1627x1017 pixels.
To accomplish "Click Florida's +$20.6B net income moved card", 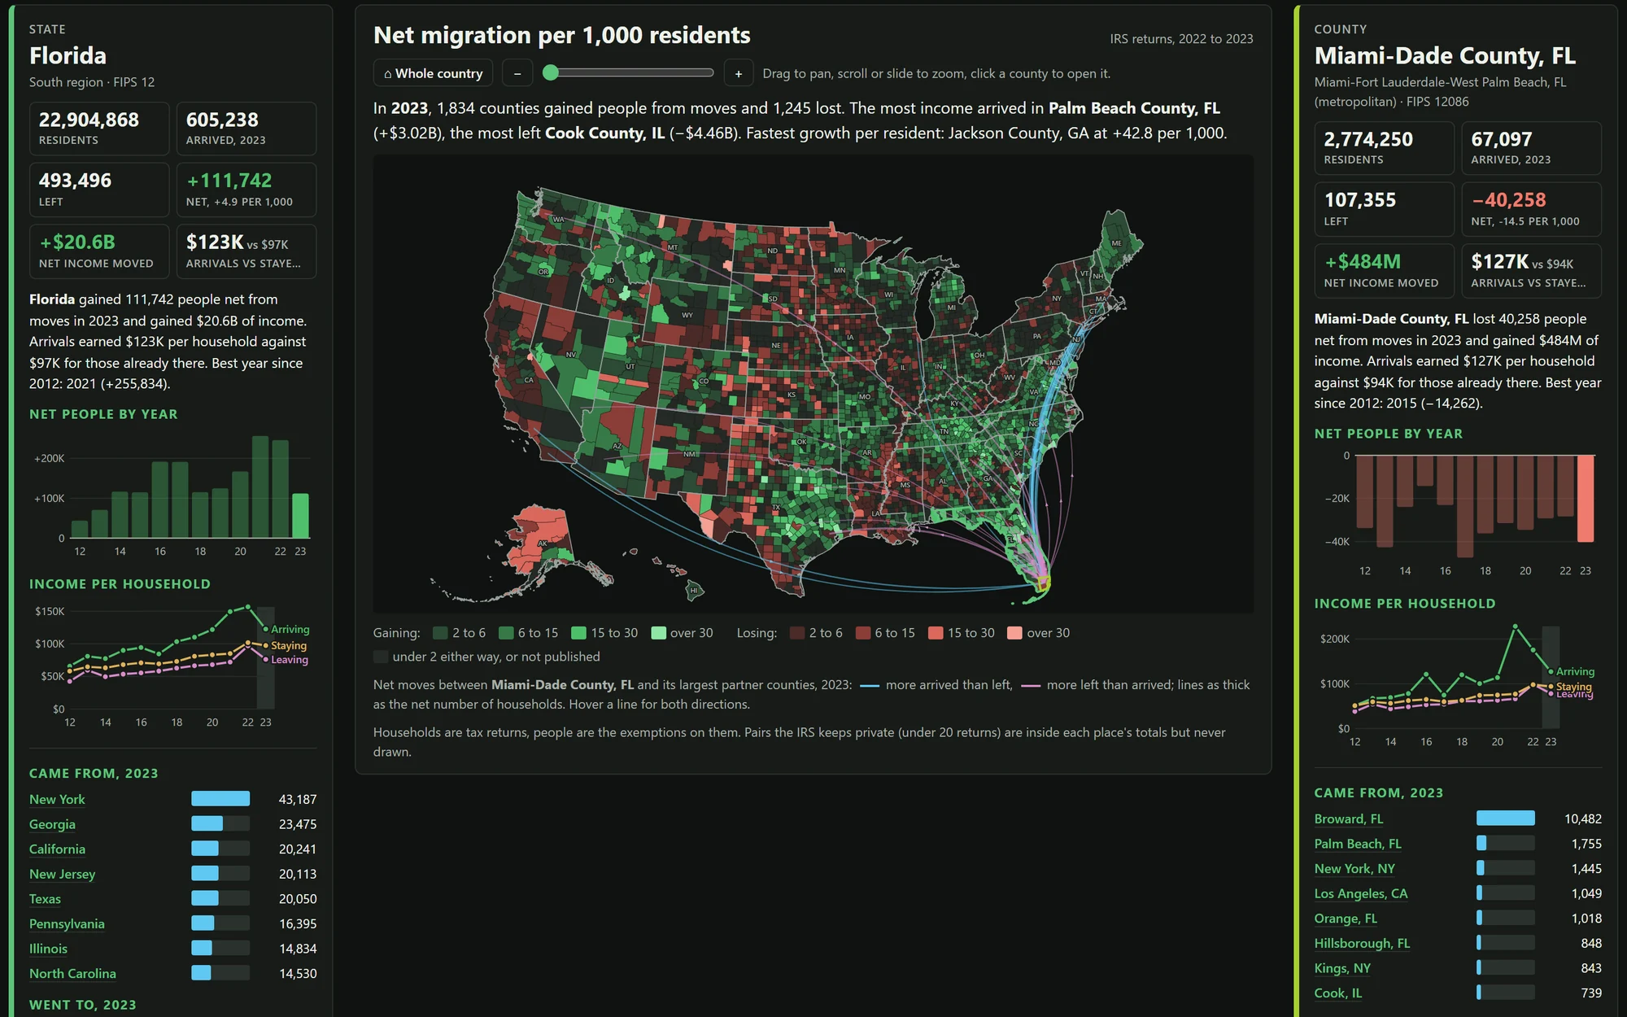I will click(99, 251).
